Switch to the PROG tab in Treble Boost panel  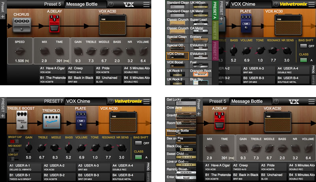[x=149, y=166]
